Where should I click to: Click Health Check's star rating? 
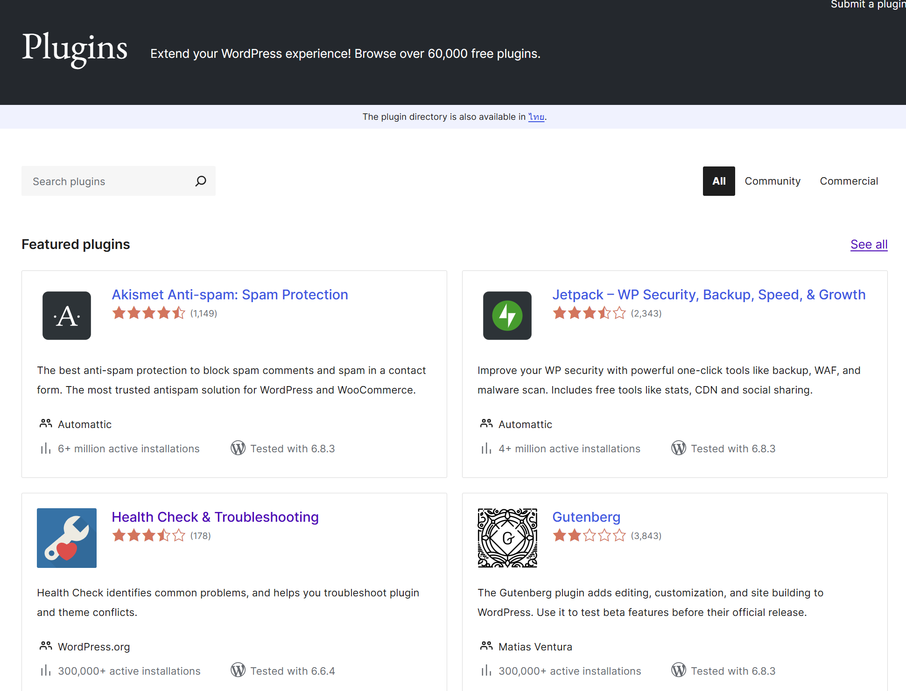[x=148, y=536]
